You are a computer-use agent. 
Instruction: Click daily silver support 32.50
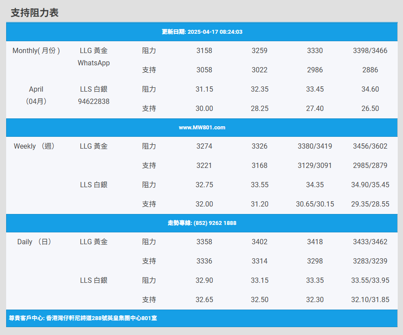click(x=260, y=299)
